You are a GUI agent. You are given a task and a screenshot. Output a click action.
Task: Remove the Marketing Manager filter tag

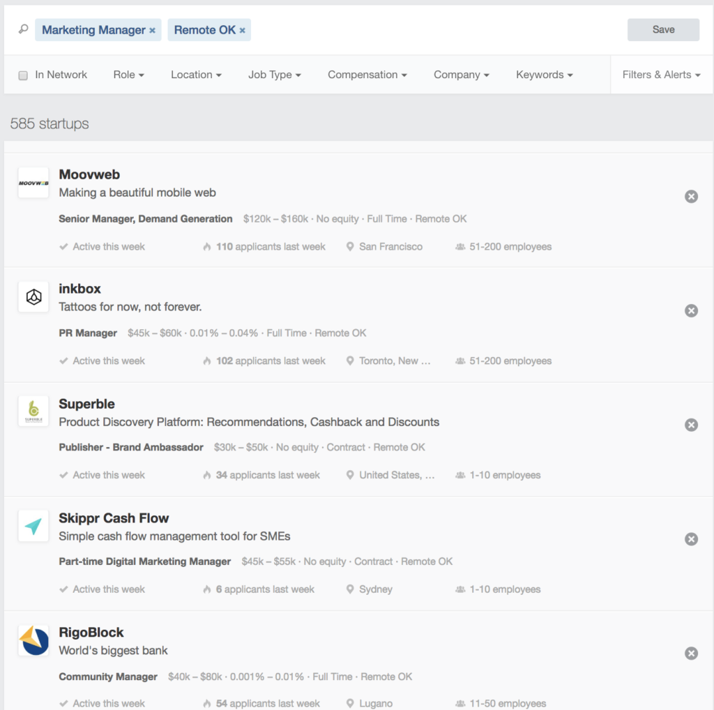[x=151, y=30]
